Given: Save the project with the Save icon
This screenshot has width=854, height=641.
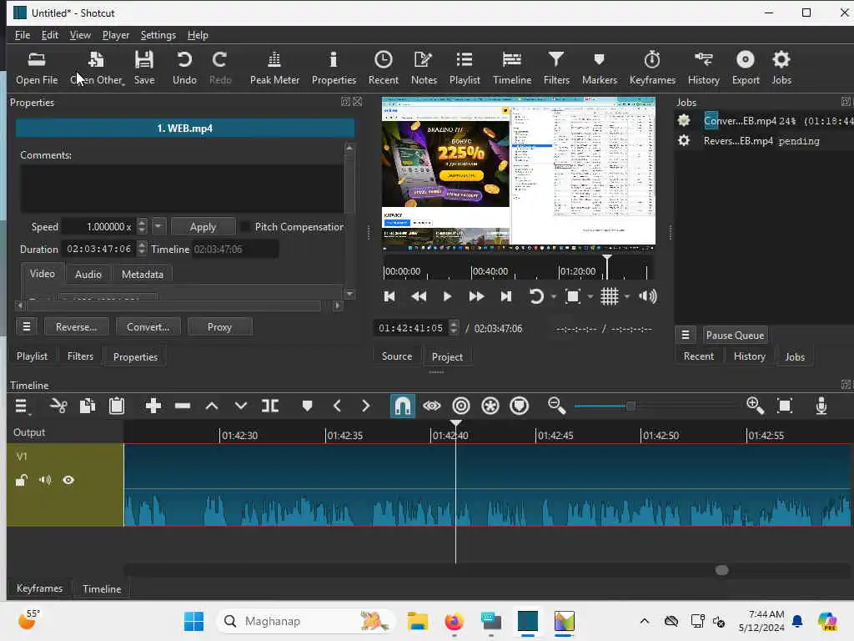Looking at the screenshot, I should tap(144, 68).
